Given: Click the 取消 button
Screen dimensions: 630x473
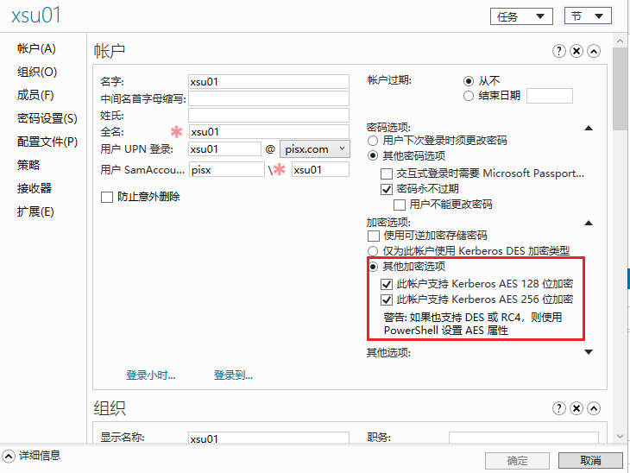Looking at the screenshot, I should [x=590, y=460].
